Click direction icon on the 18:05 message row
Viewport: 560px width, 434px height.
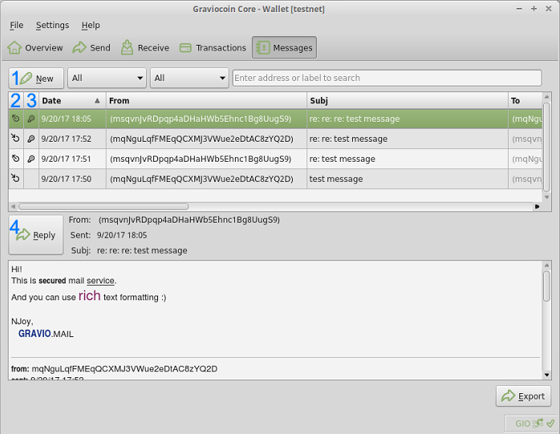click(16, 119)
